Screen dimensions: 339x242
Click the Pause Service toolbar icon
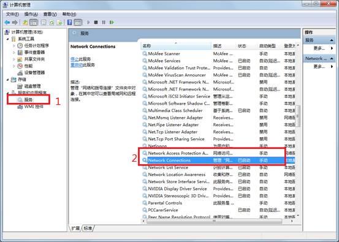104,22
